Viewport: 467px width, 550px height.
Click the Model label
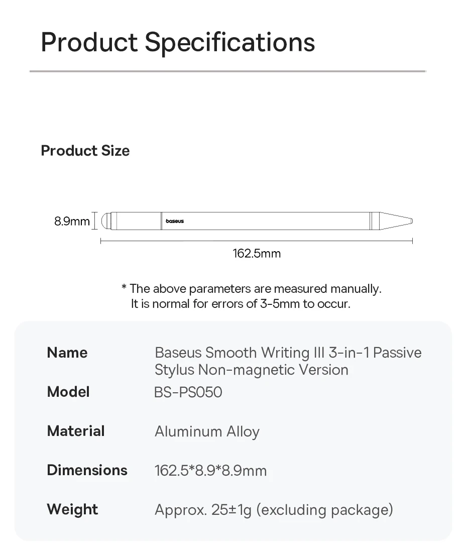pos(68,392)
